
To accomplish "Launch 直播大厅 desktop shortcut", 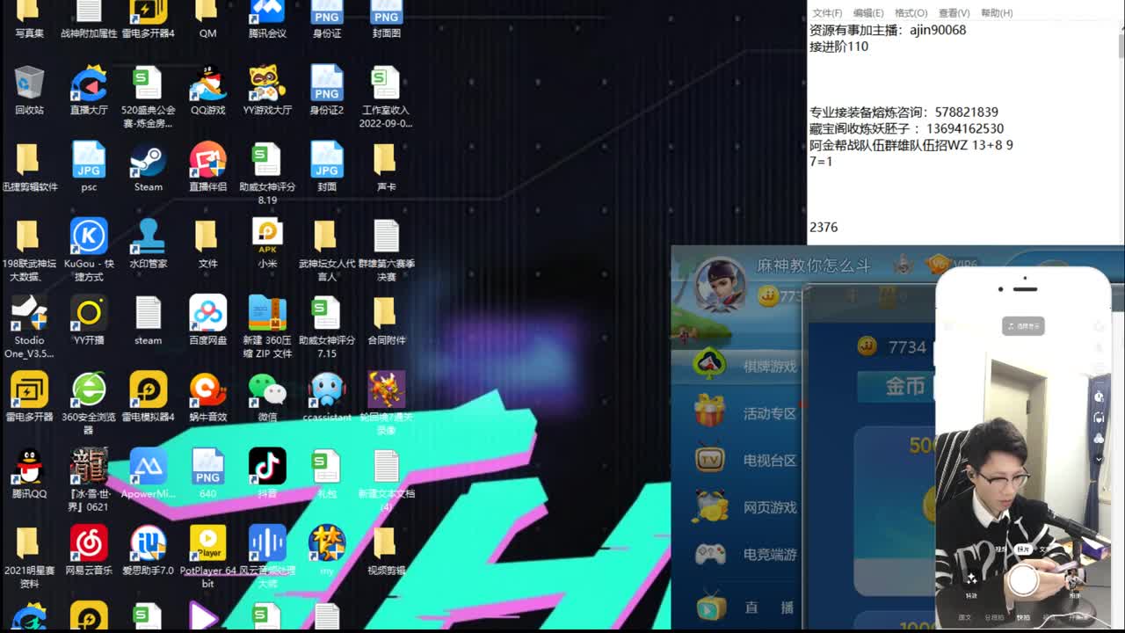I will 89,91.
